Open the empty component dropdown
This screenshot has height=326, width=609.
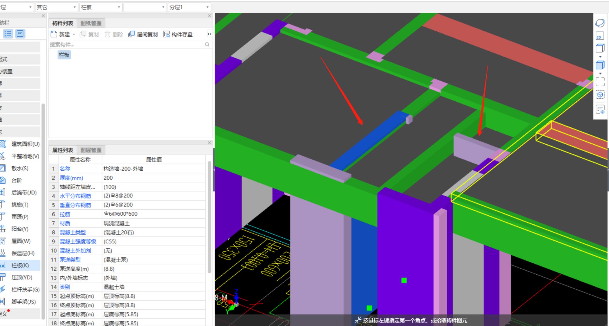[145, 7]
